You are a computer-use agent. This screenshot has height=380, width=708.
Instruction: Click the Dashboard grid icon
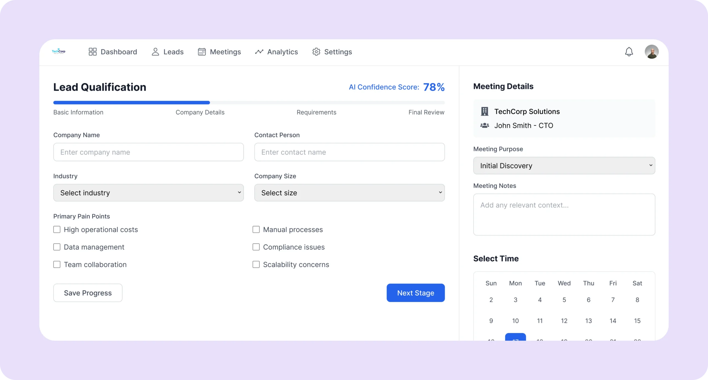(x=92, y=52)
